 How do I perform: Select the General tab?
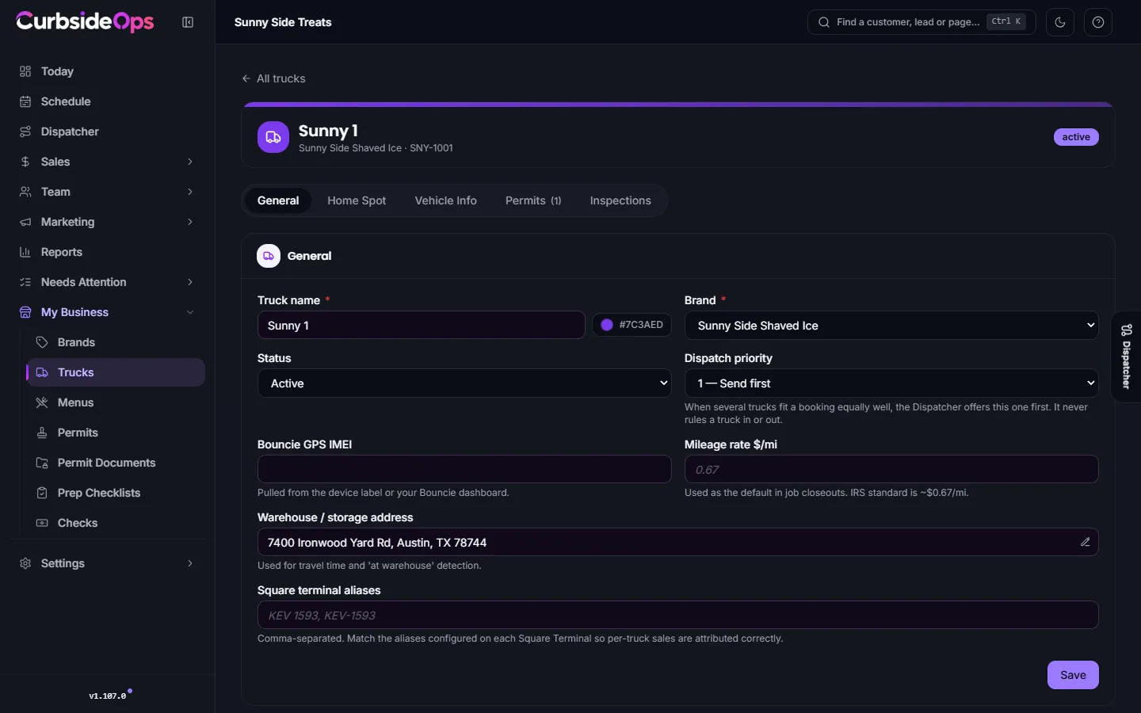pos(278,200)
